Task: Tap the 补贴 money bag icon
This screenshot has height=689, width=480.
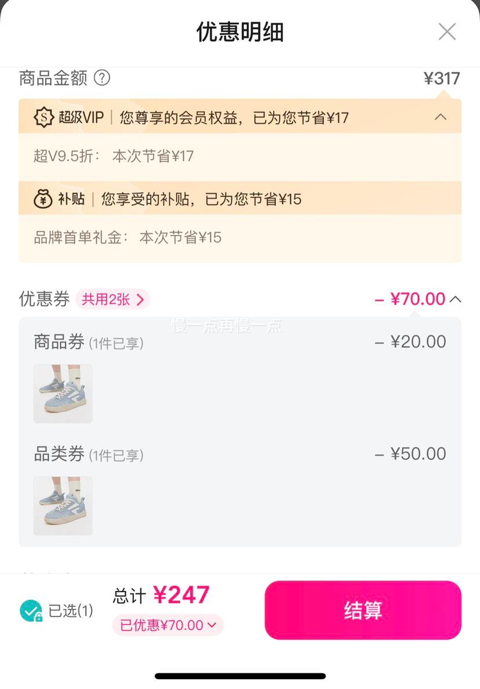Action: [x=43, y=199]
